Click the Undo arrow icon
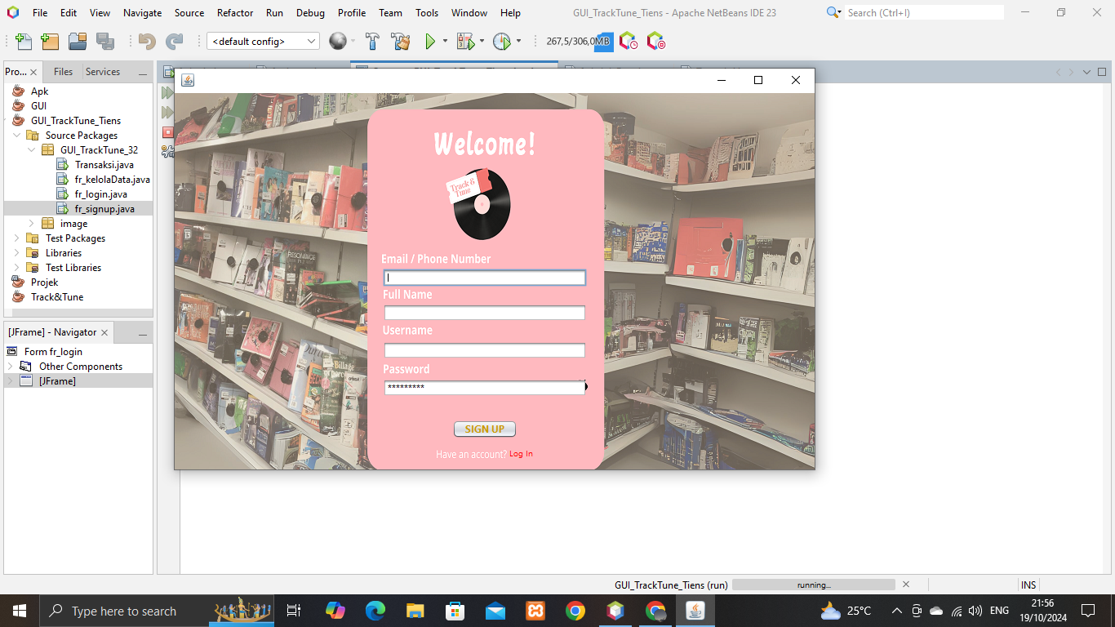The height and width of the screenshot is (627, 1115). point(147,42)
